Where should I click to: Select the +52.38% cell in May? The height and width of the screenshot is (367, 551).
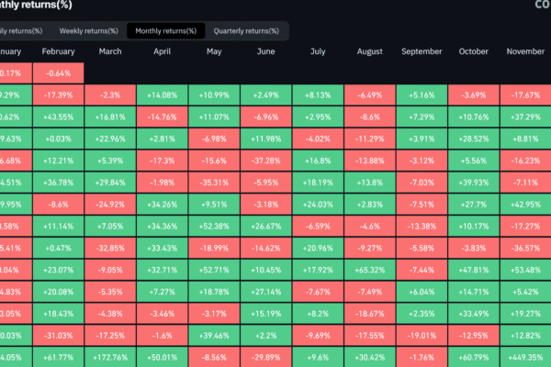(214, 227)
